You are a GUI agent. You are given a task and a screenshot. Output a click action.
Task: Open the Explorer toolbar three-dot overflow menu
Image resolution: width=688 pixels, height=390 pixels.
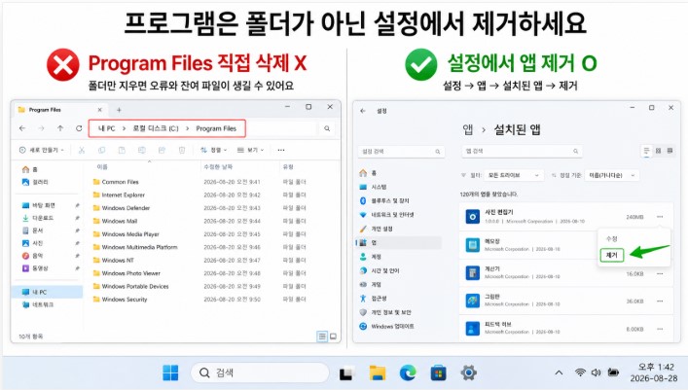281,150
